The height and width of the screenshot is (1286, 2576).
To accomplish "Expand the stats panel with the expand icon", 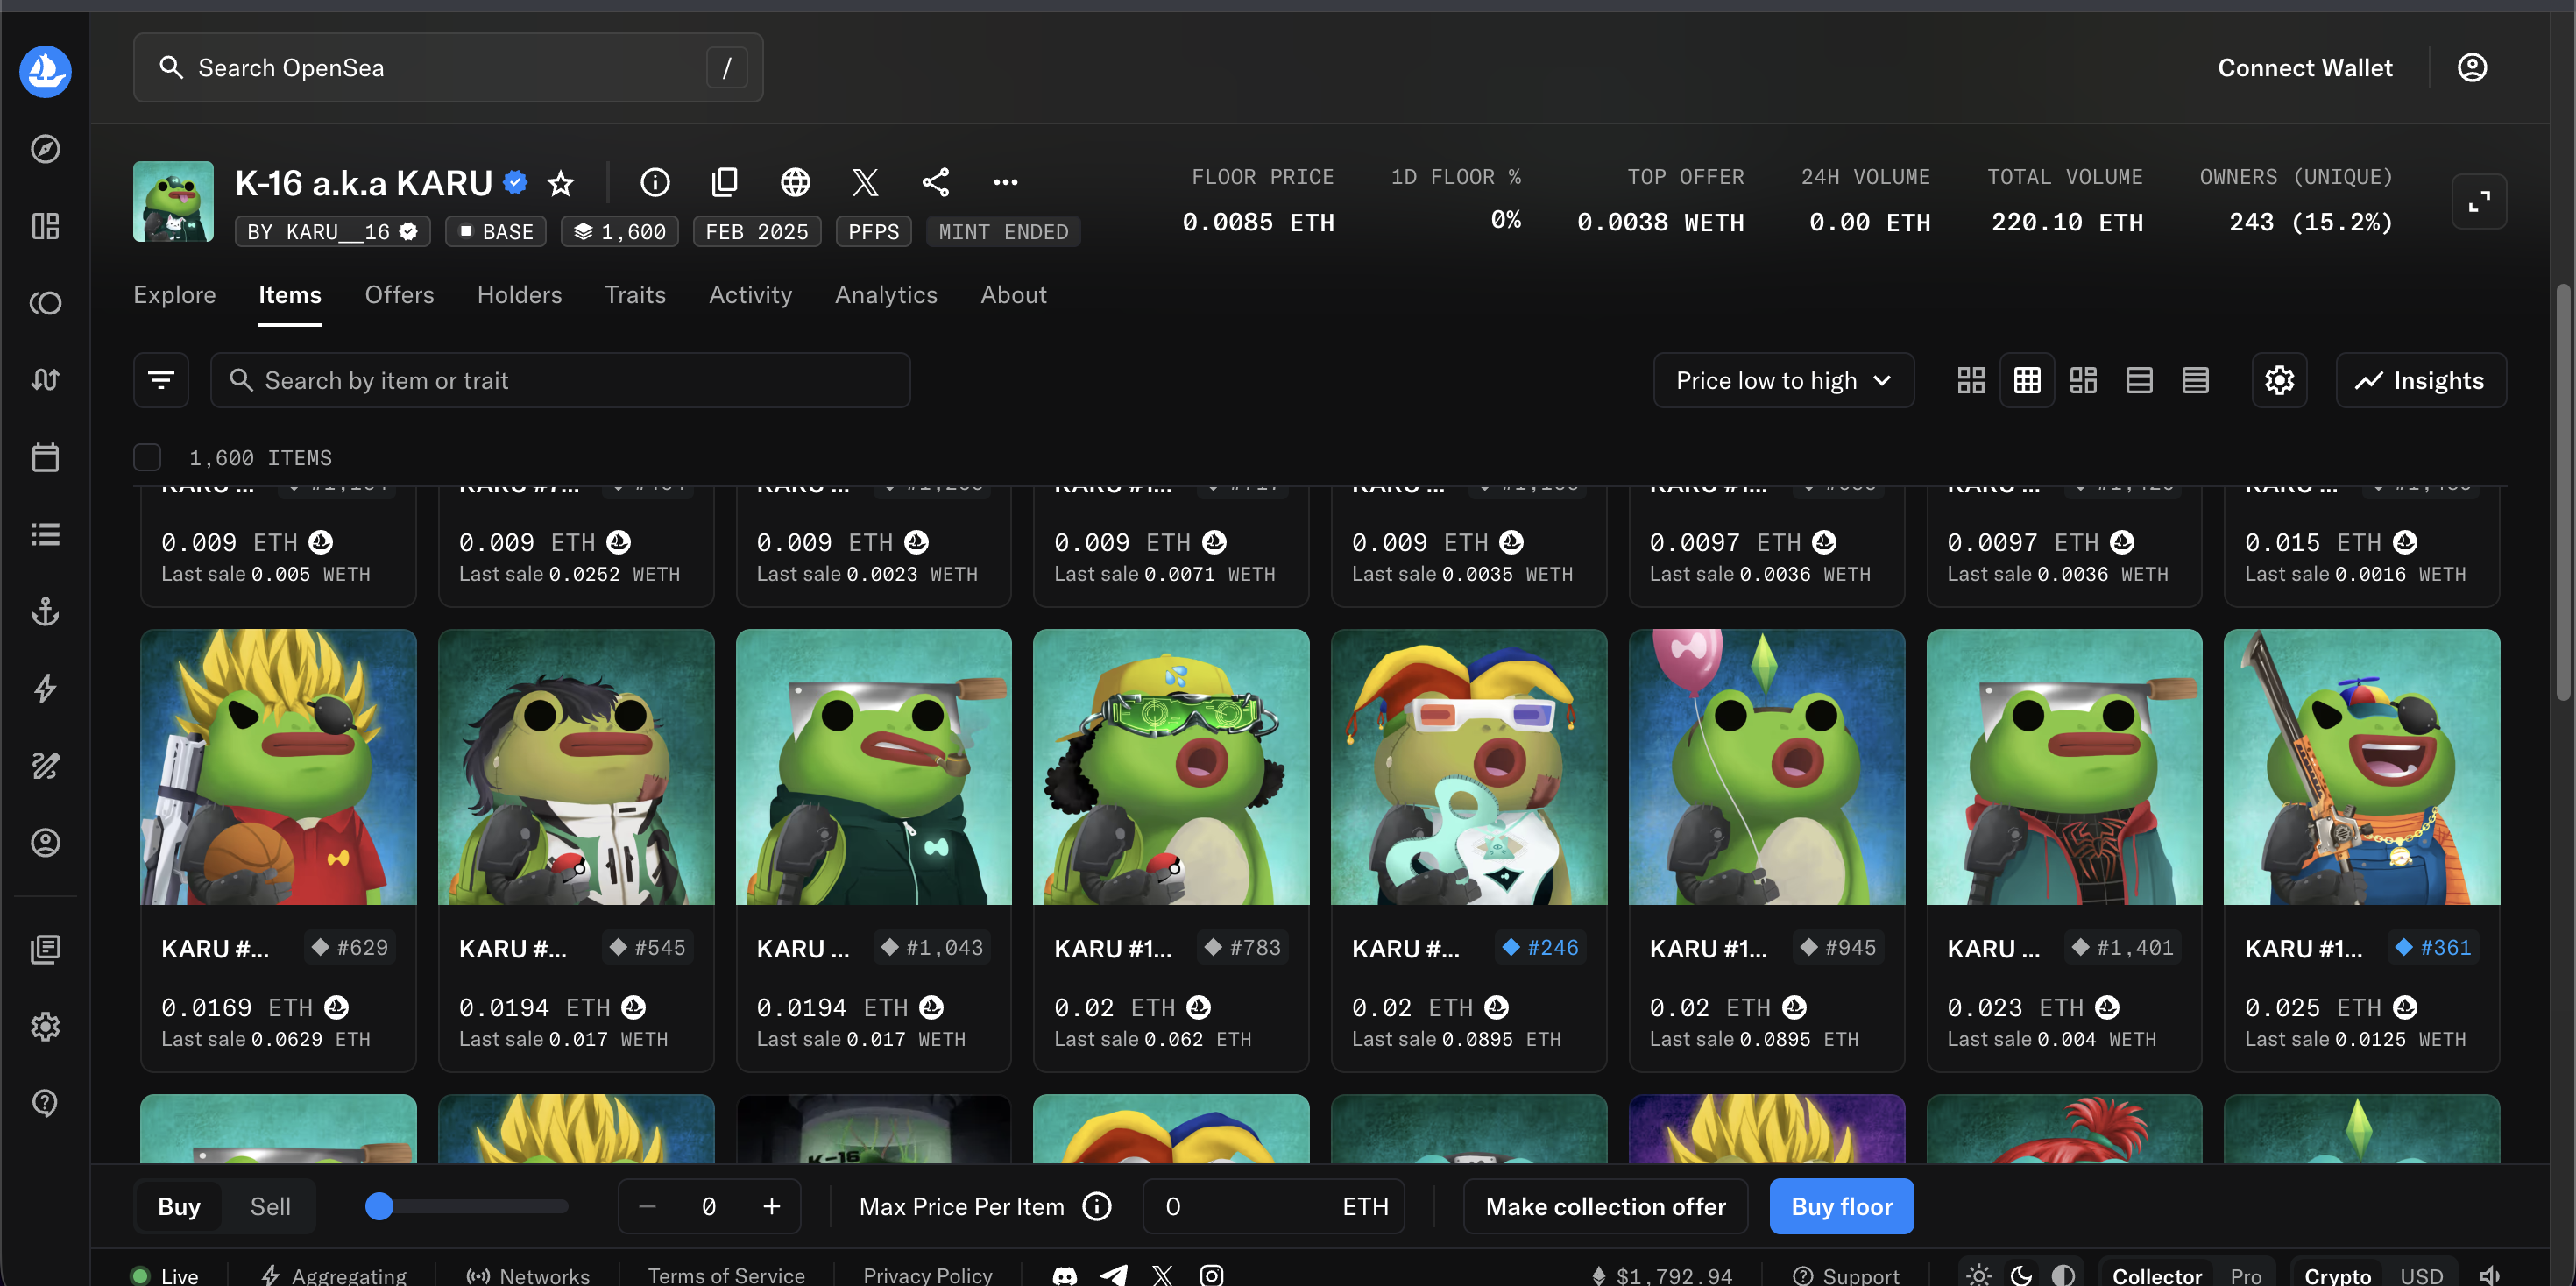I will [2479, 202].
